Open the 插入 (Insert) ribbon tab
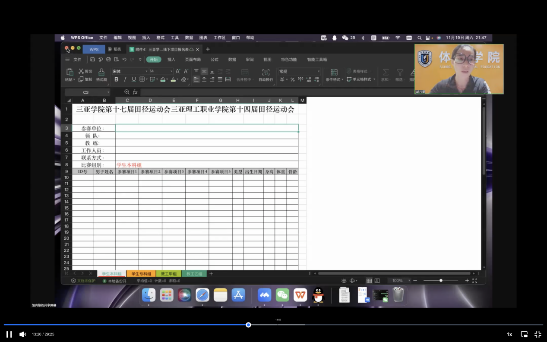 coord(171,60)
